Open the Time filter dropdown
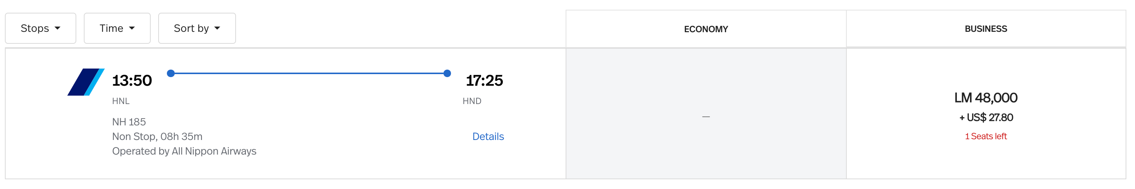The width and height of the screenshot is (1135, 189). [117, 28]
